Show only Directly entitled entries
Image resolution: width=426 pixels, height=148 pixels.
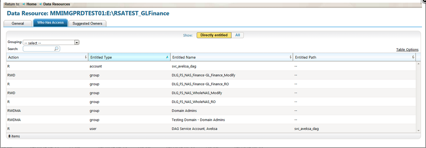click(214, 35)
